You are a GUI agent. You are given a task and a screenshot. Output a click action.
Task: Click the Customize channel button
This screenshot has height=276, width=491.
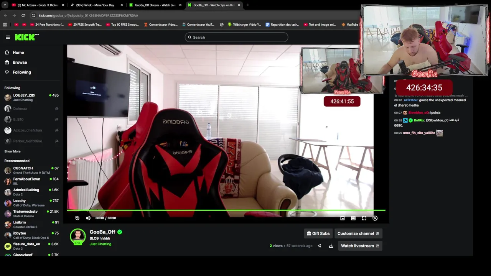point(358,233)
